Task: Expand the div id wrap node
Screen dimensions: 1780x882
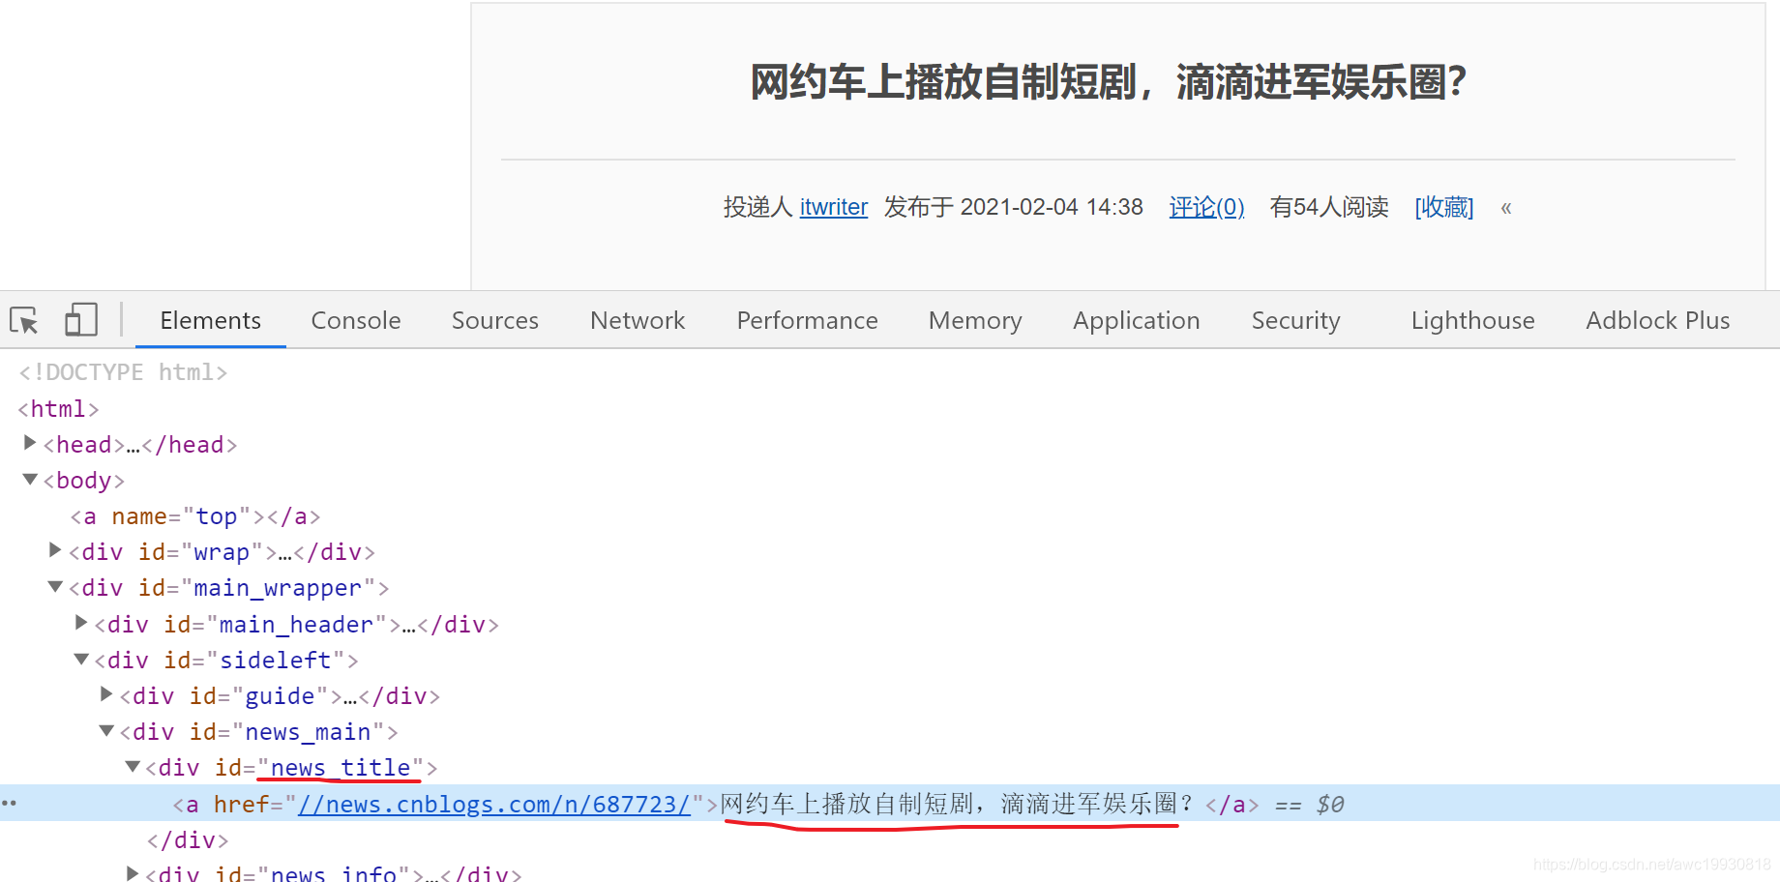Action: (x=55, y=550)
